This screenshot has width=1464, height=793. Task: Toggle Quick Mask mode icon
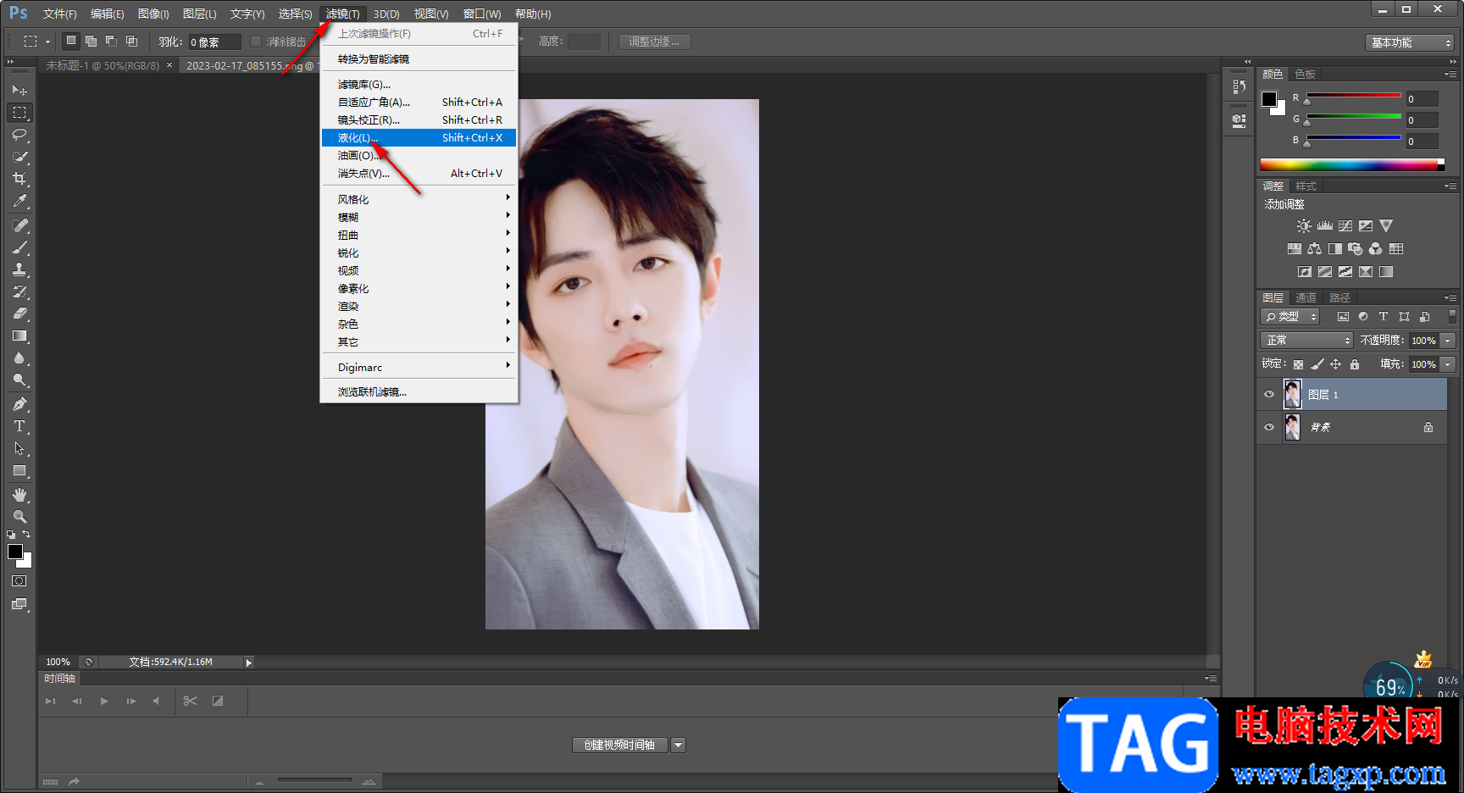click(x=19, y=581)
